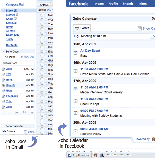Click Select All link in Gmail
Image resolution: width=155 pixels, height=158 pixels.
tap(49, 10)
